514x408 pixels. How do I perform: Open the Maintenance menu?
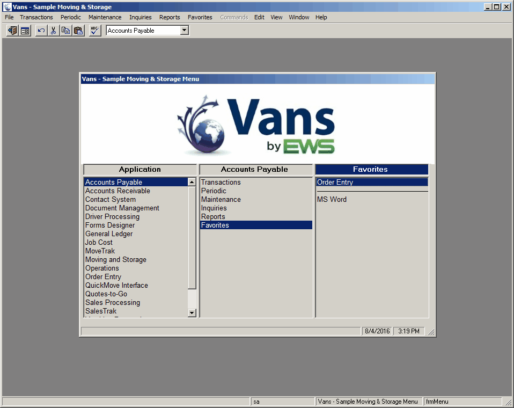pyautogui.click(x=105, y=17)
